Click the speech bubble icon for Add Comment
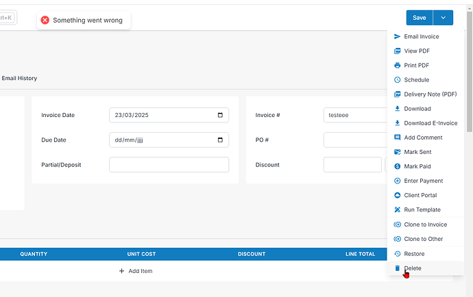The image size is (473, 297). tap(398, 138)
